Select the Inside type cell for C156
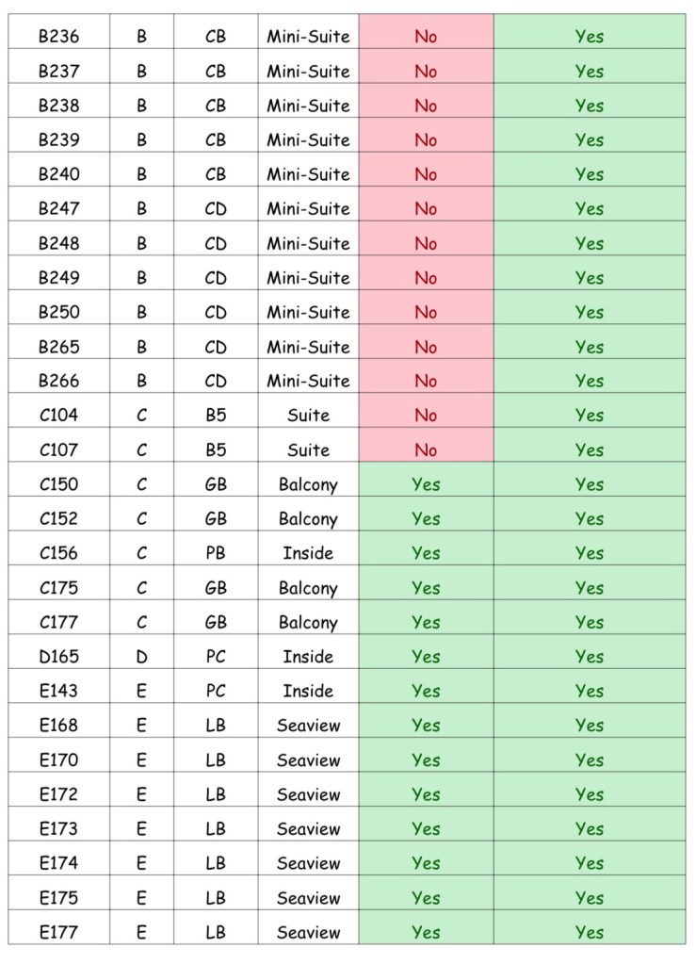 click(x=308, y=553)
